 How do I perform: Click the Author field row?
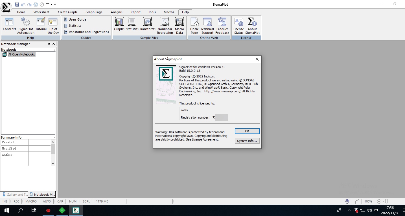26,155
